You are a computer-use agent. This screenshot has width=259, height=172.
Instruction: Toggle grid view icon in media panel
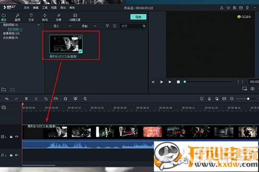click(115, 26)
